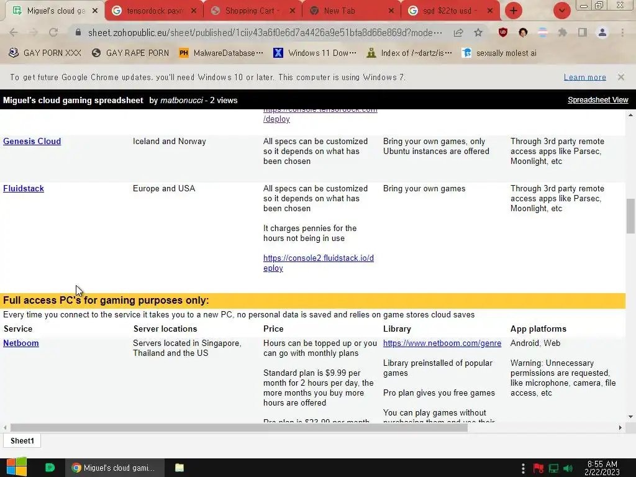
Task: Open the Netboom service link
Action: 21,343
